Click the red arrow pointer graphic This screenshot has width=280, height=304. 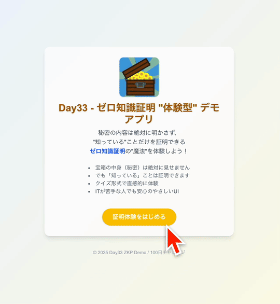click(x=174, y=240)
